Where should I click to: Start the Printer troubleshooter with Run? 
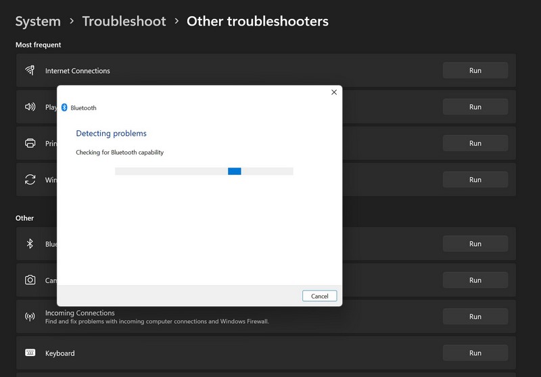click(x=475, y=143)
